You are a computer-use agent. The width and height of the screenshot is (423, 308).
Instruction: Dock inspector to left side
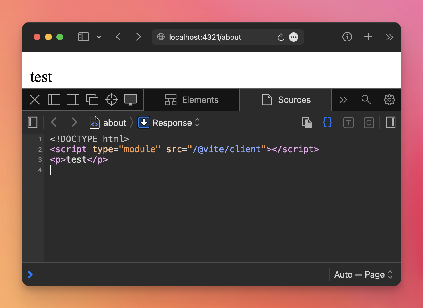pos(54,100)
